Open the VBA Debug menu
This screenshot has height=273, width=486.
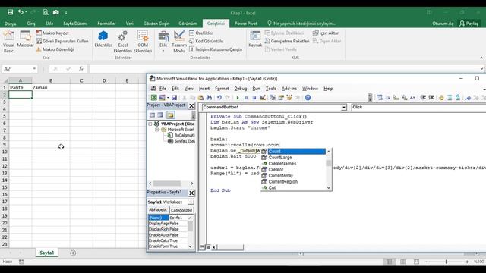point(241,89)
